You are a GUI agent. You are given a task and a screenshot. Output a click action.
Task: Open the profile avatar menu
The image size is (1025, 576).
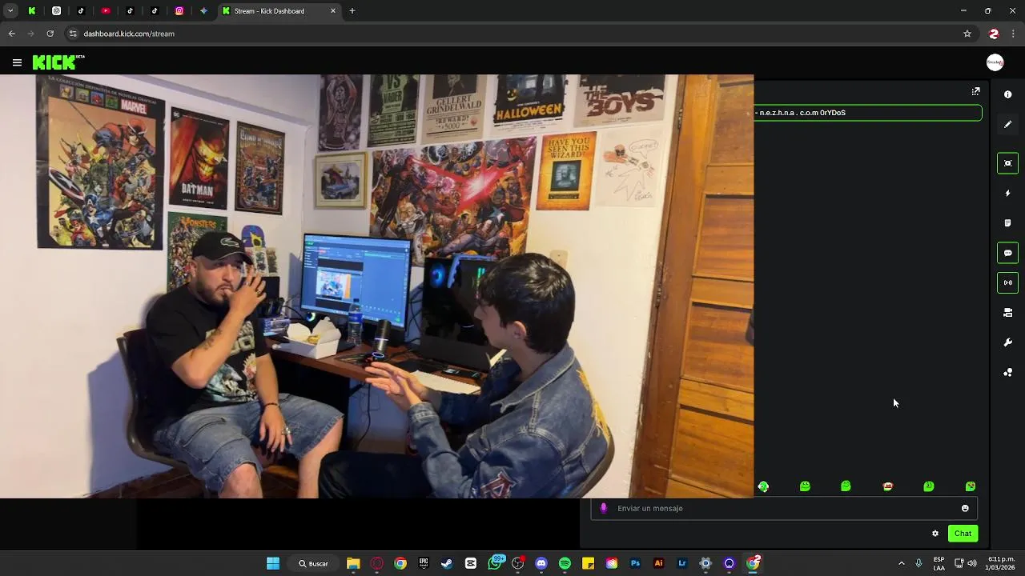click(995, 62)
